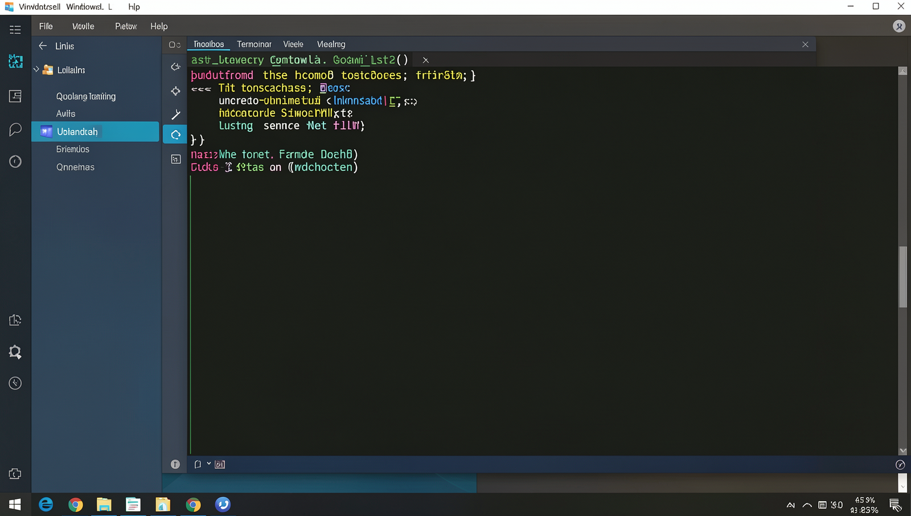Click the refresh arrow icon in tool strip
The height and width of the screenshot is (516, 911).
click(x=175, y=67)
